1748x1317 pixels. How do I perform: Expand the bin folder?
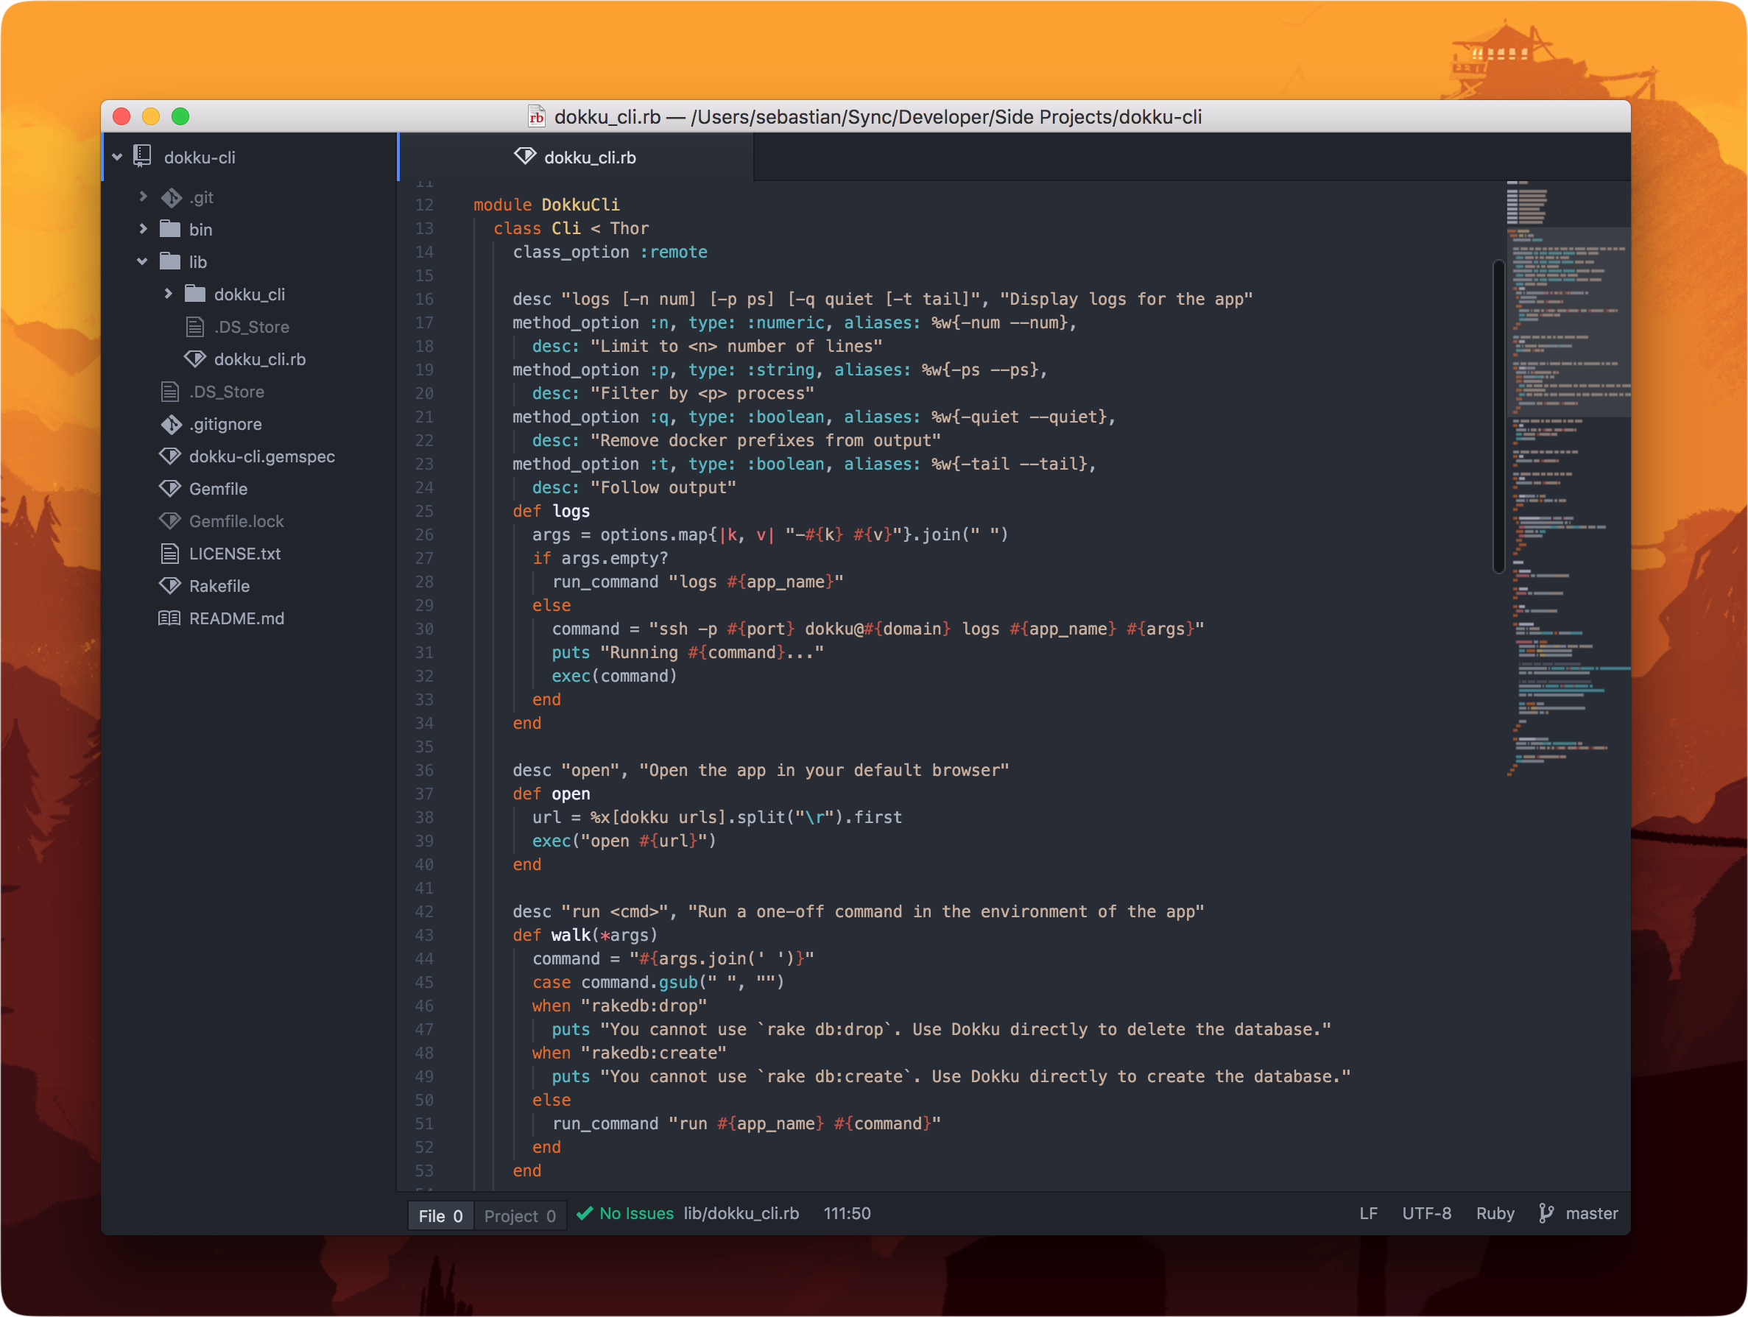[143, 229]
